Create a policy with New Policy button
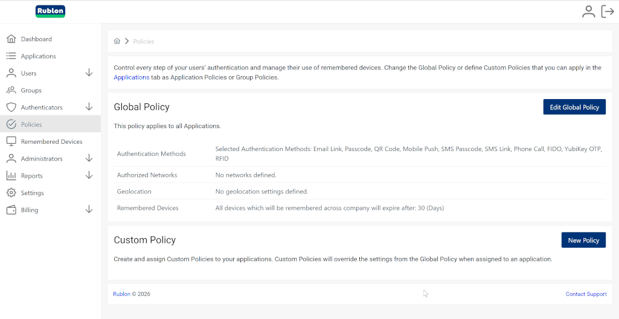This screenshot has height=319, width=619. click(x=583, y=240)
